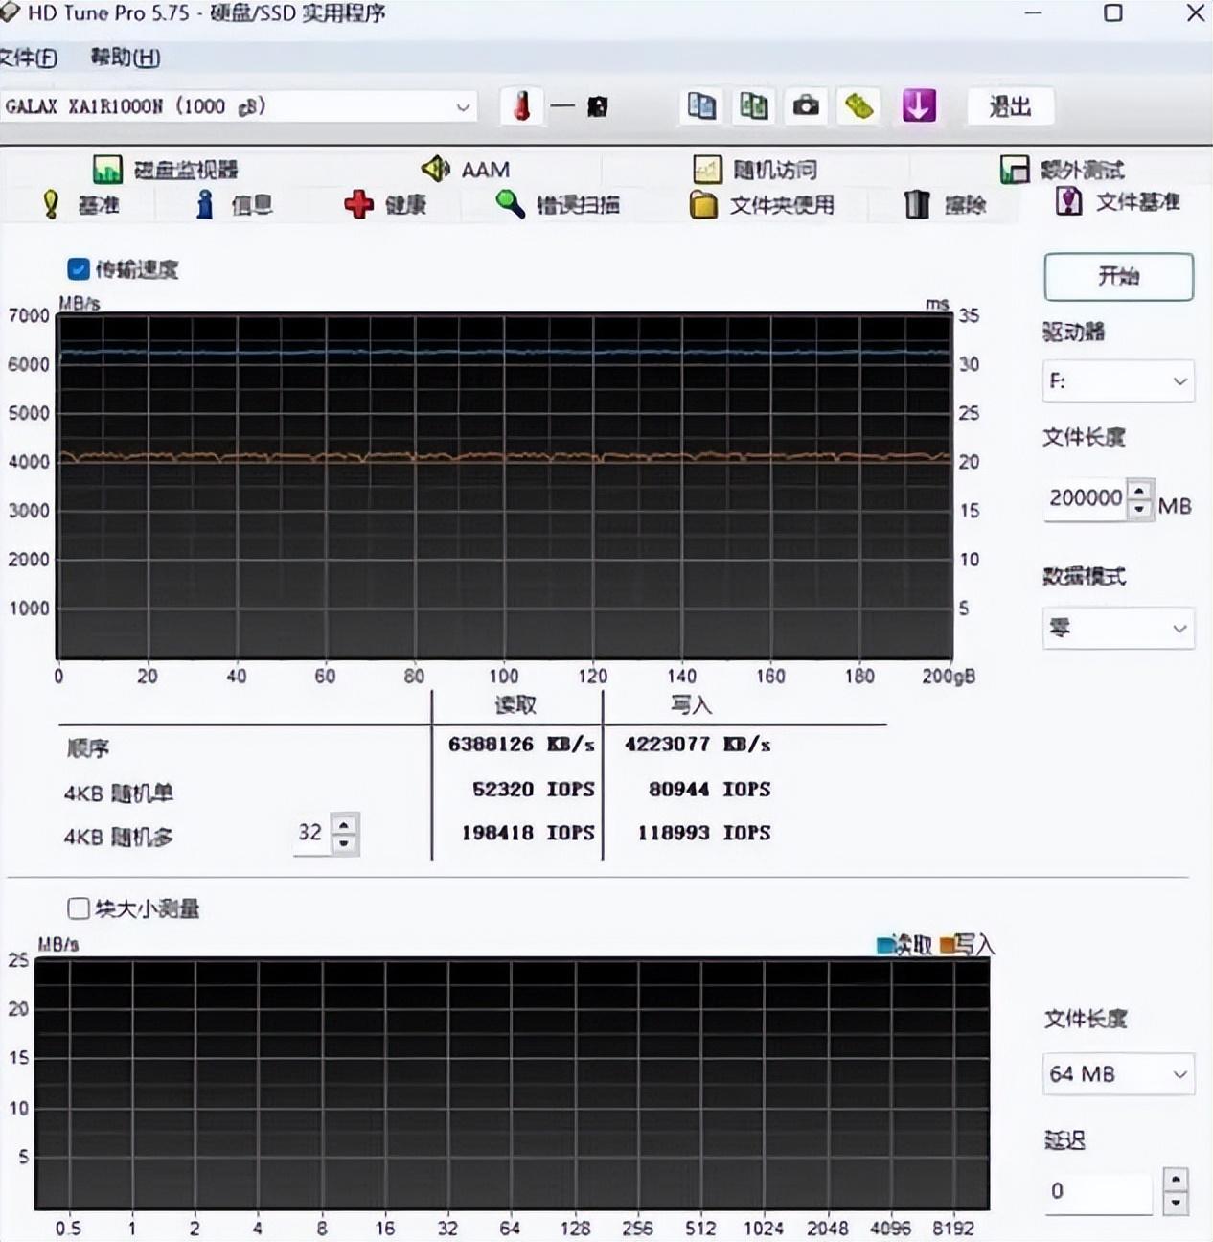Click the 延迟 delay input field
1213x1242 pixels.
click(1098, 1191)
